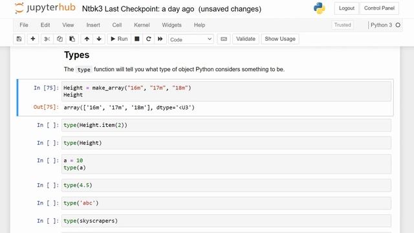Click into the make_array Height code cell
414x233 pixels.
[x=226, y=91]
